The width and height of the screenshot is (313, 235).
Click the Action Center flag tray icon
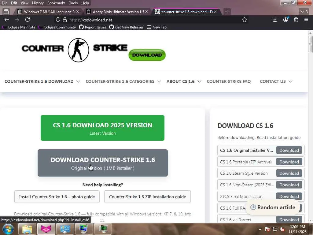pos(267,229)
